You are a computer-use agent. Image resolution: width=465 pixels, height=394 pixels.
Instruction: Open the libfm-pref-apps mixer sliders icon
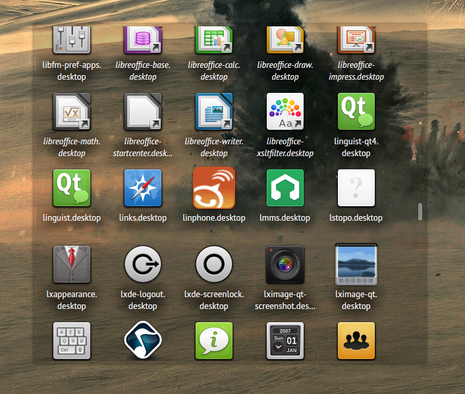pos(72,40)
